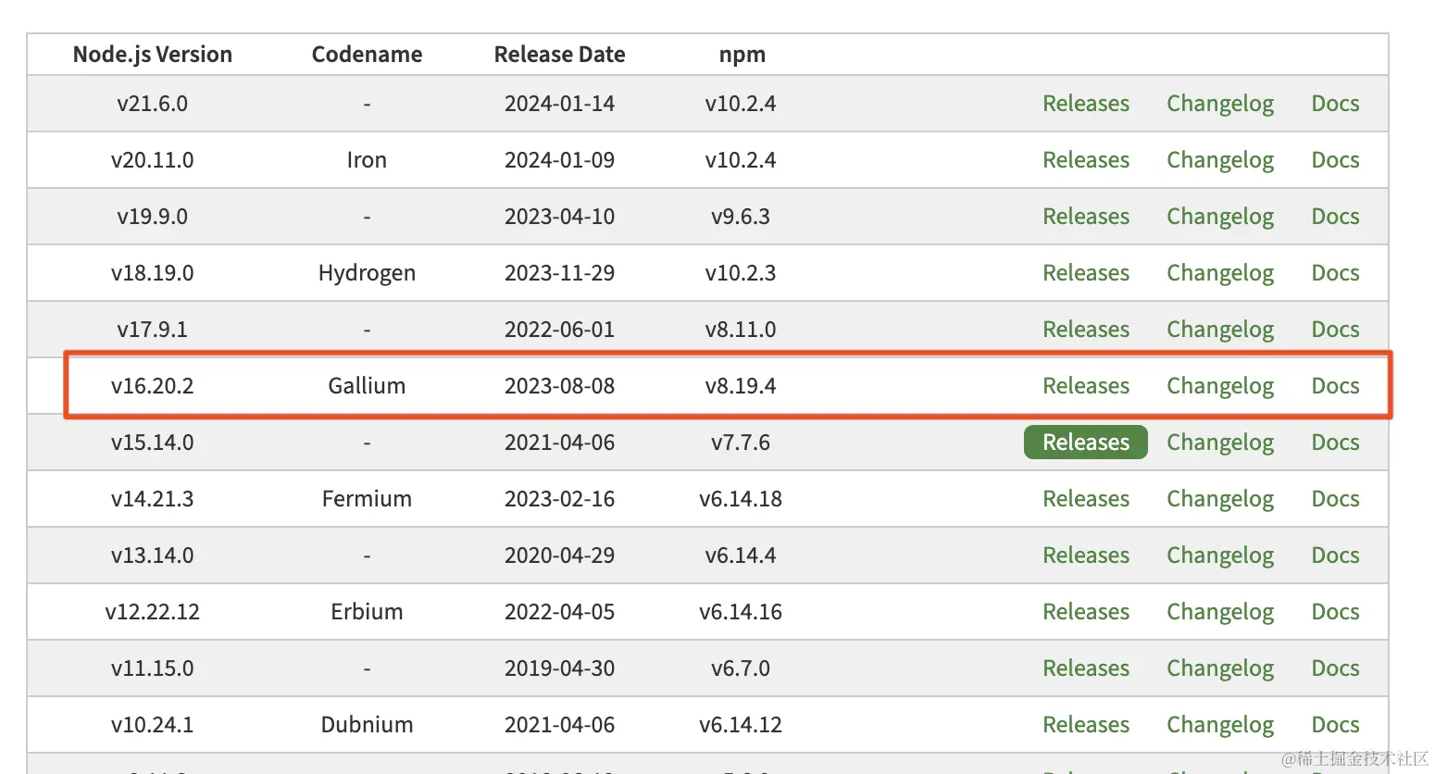Open Releases for v16.20.2 Gallium
1435x774 pixels.
(x=1085, y=386)
